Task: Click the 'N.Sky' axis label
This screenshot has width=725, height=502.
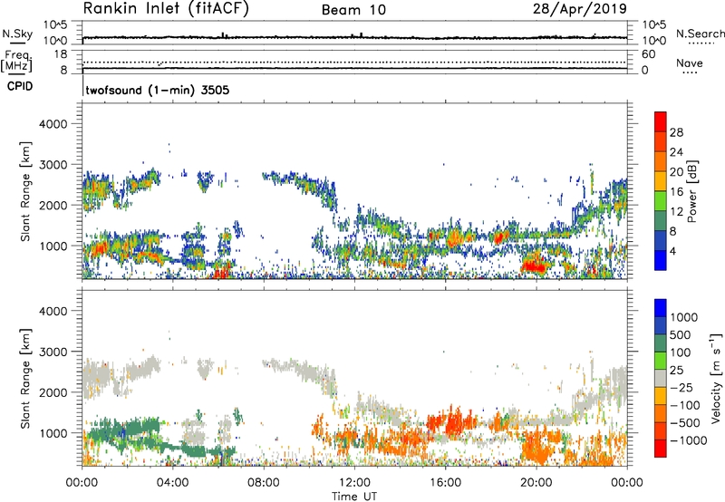Action: 17,34
